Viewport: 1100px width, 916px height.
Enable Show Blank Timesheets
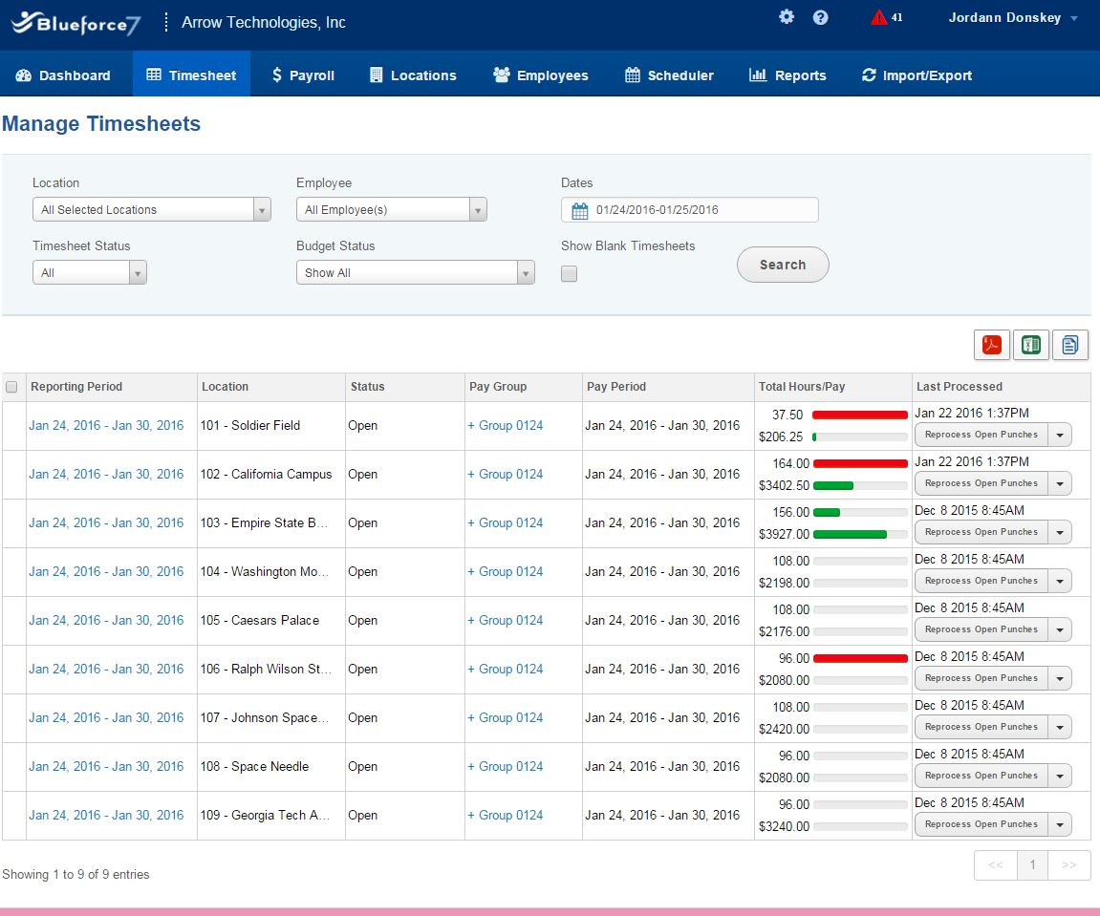tap(569, 273)
